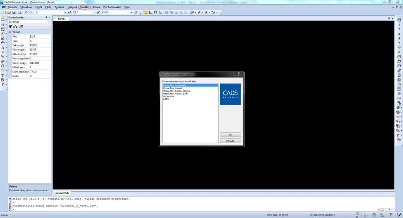Print using the printer toolbar icon
403x218 pixels.
pyautogui.click(x=20, y=12)
